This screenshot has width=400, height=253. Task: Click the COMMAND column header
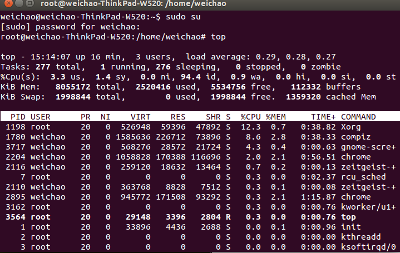(358, 117)
